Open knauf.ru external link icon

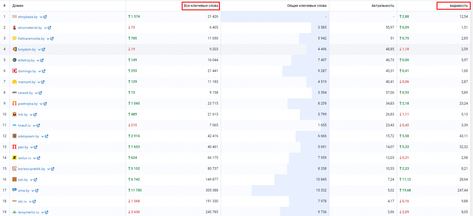click(38, 125)
